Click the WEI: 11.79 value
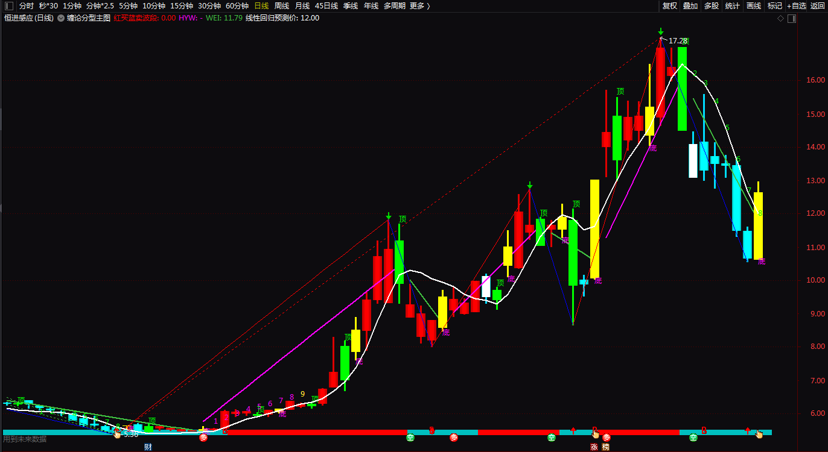The height and width of the screenshot is (452, 828). click(224, 18)
